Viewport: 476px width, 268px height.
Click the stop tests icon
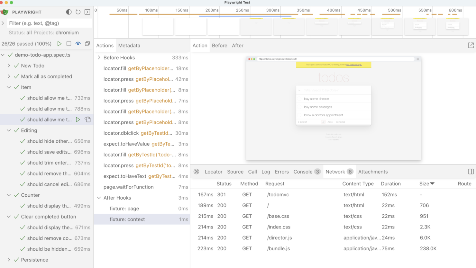pos(69,43)
